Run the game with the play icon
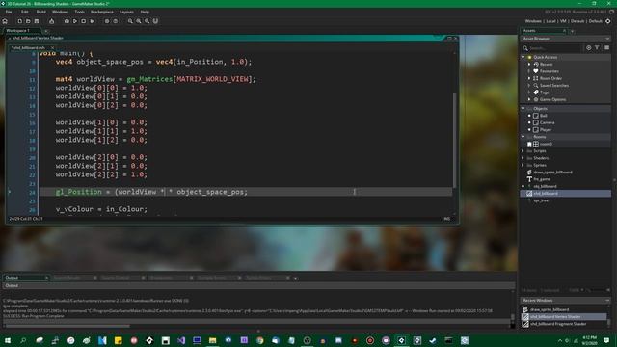 click(x=75, y=21)
